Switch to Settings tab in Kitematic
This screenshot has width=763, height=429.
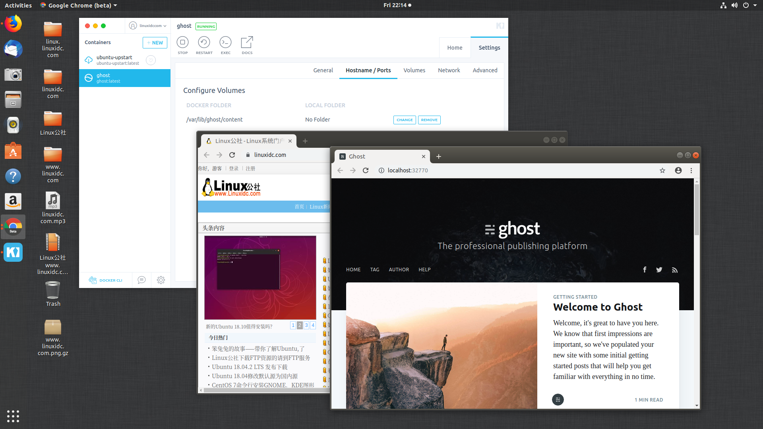tap(489, 48)
